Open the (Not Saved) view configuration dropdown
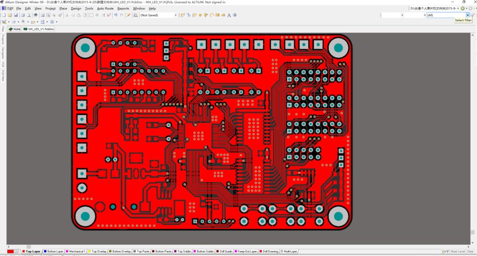This screenshot has height=256, width=477. pos(175,15)
